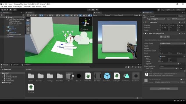186x104 pixels.
Task: Adjust the Start Fade slider
Action: tap(169, 68)
